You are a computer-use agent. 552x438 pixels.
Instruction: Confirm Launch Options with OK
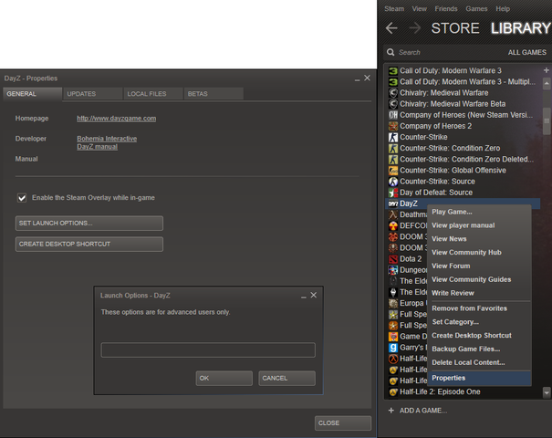click(224, 378)
